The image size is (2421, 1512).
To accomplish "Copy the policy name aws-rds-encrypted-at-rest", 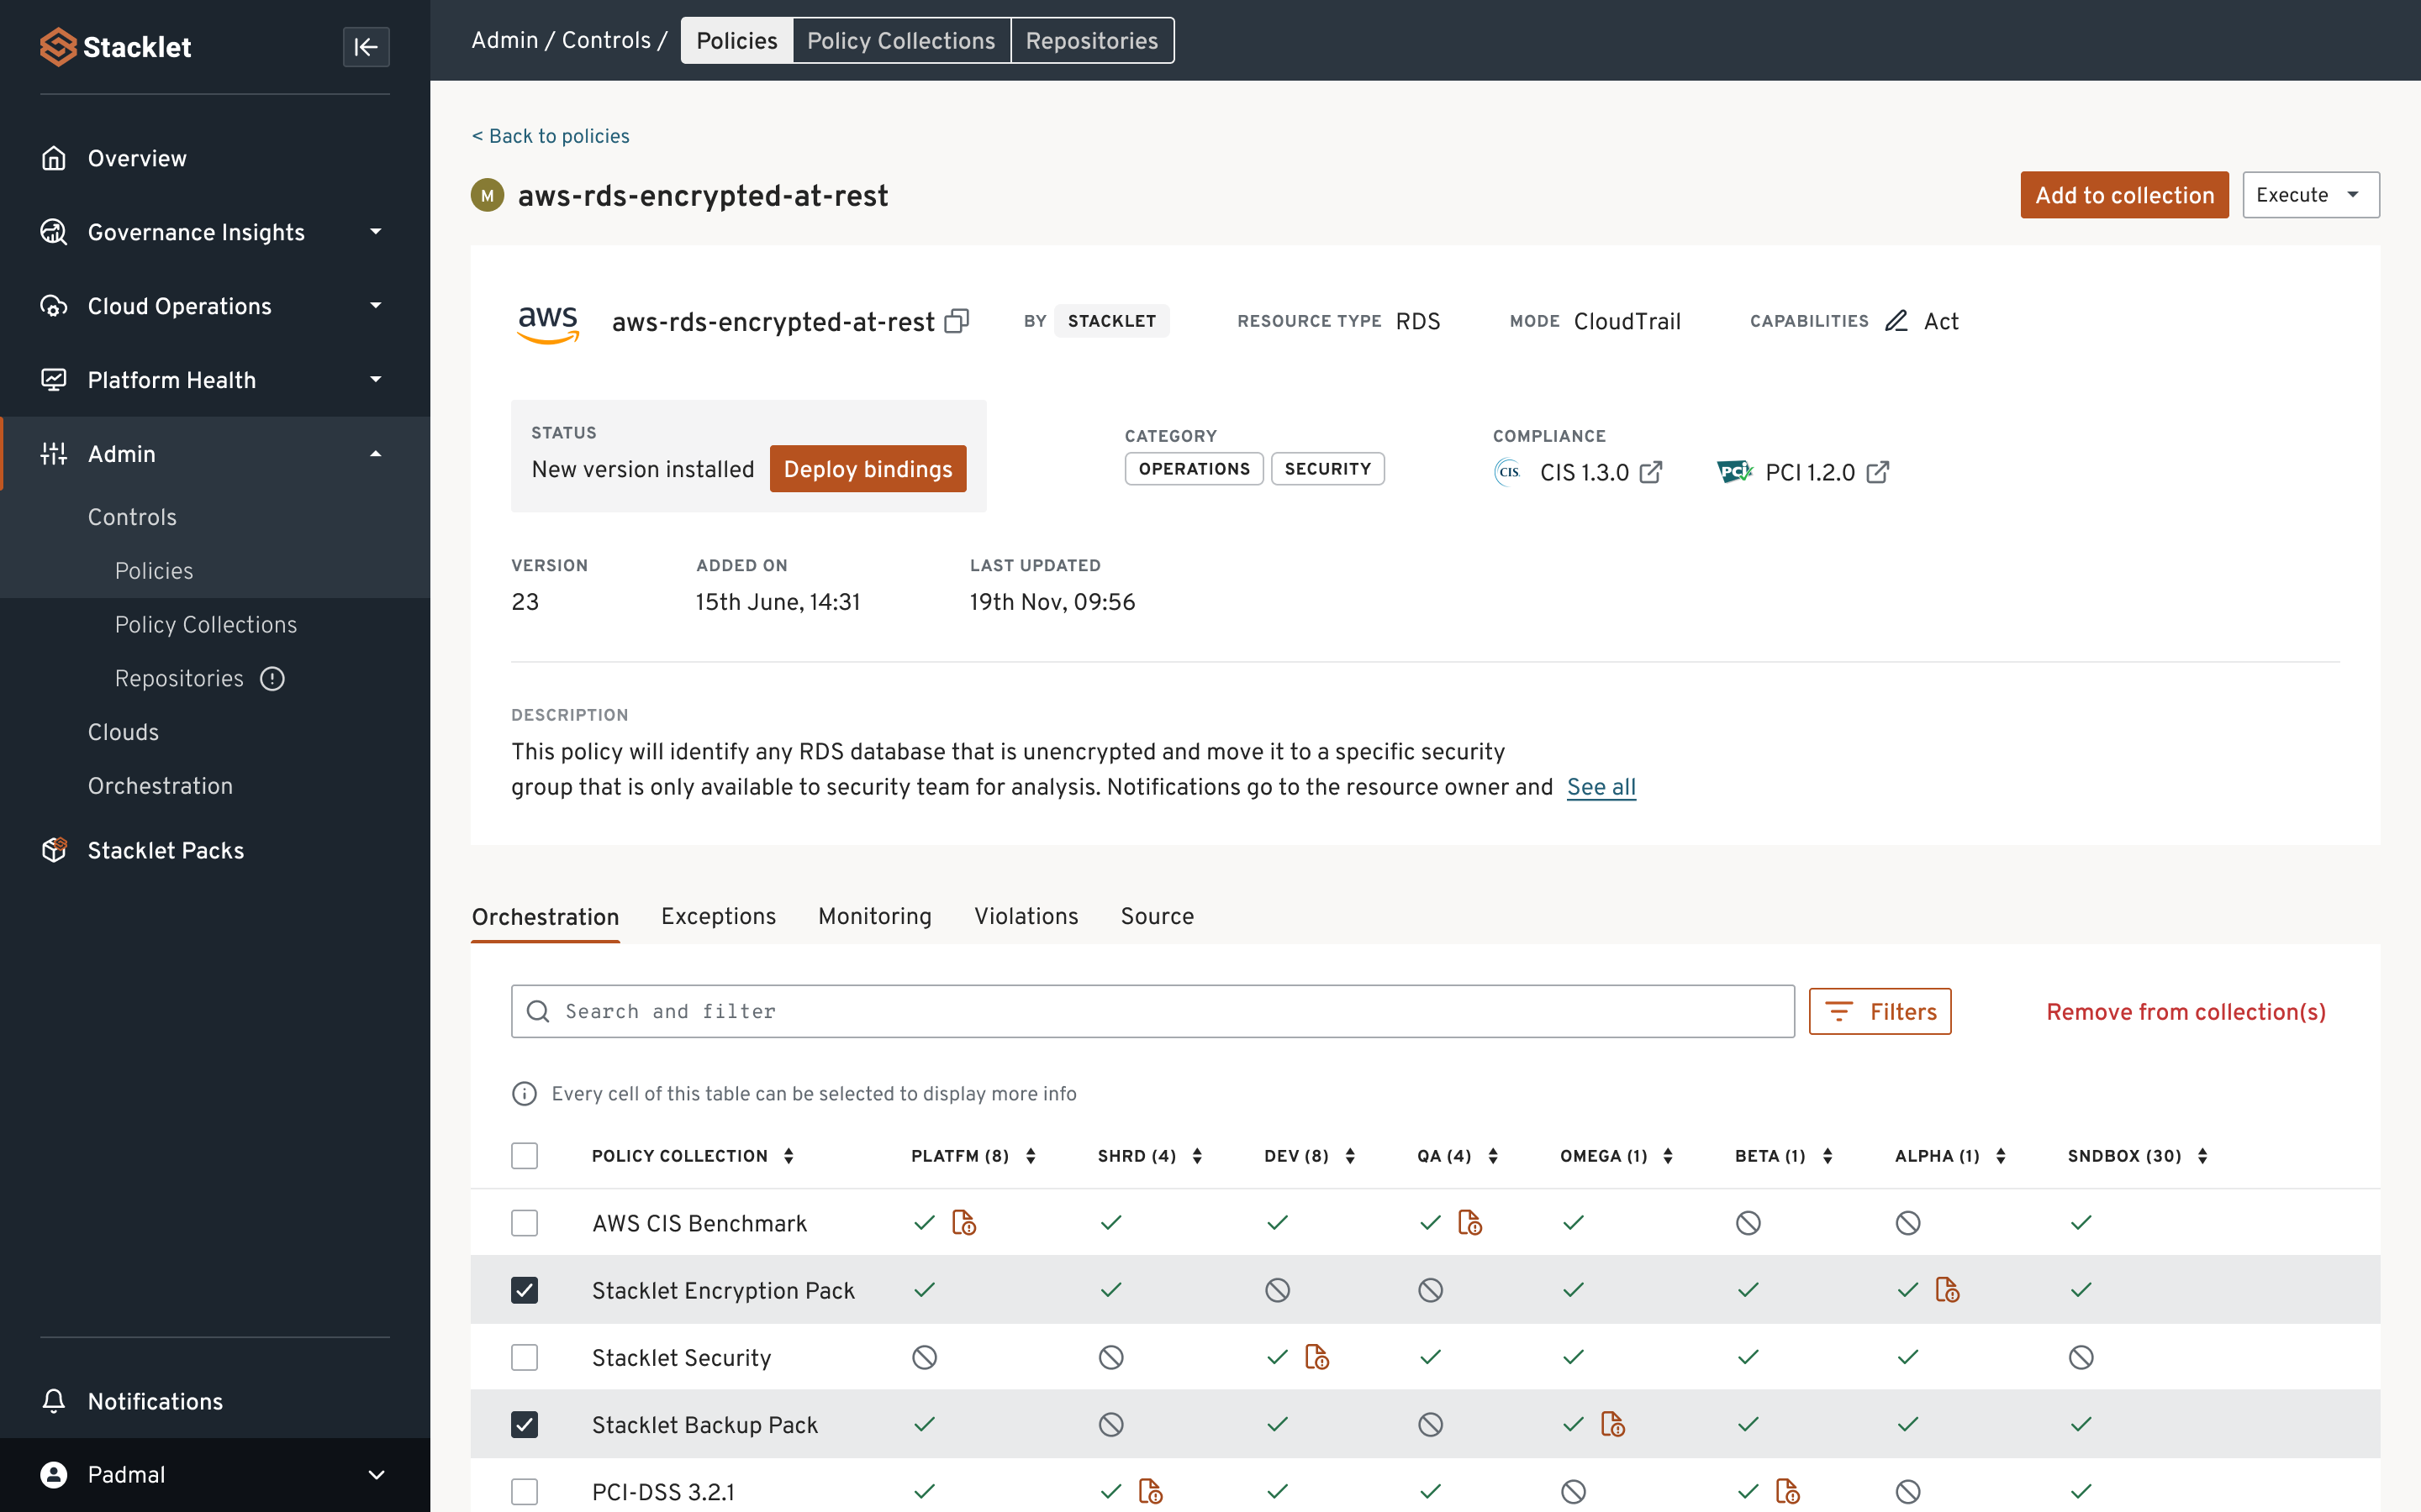I will pyautogui.click(x=957, y=321).
